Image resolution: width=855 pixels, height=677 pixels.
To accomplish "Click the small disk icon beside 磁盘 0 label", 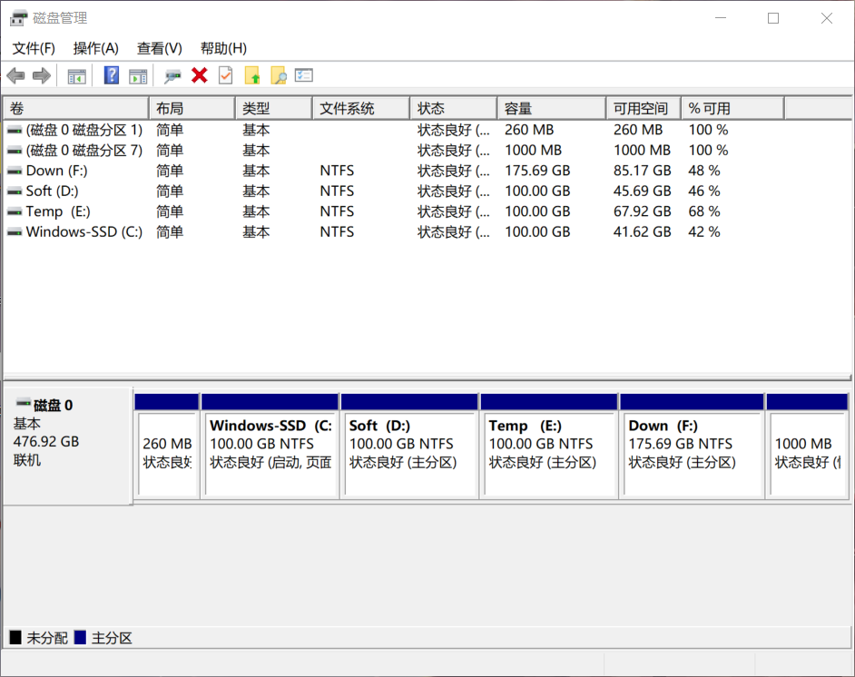I will (x=23, y=403).
